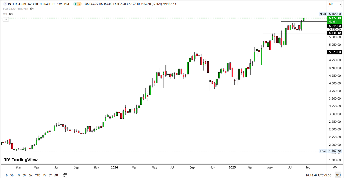344x178 pixels.
Task: Click the High 6,166.00 price label
Action: pyautogui.click(x=331, y=14)
